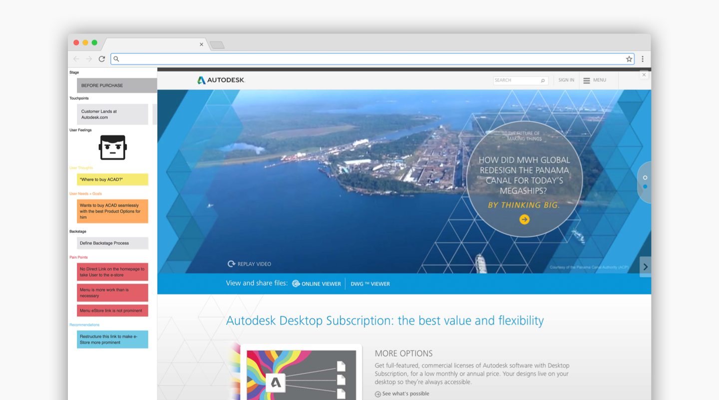
Task: Open the ONLINE VIEWER link
Action: click(317, 284)
